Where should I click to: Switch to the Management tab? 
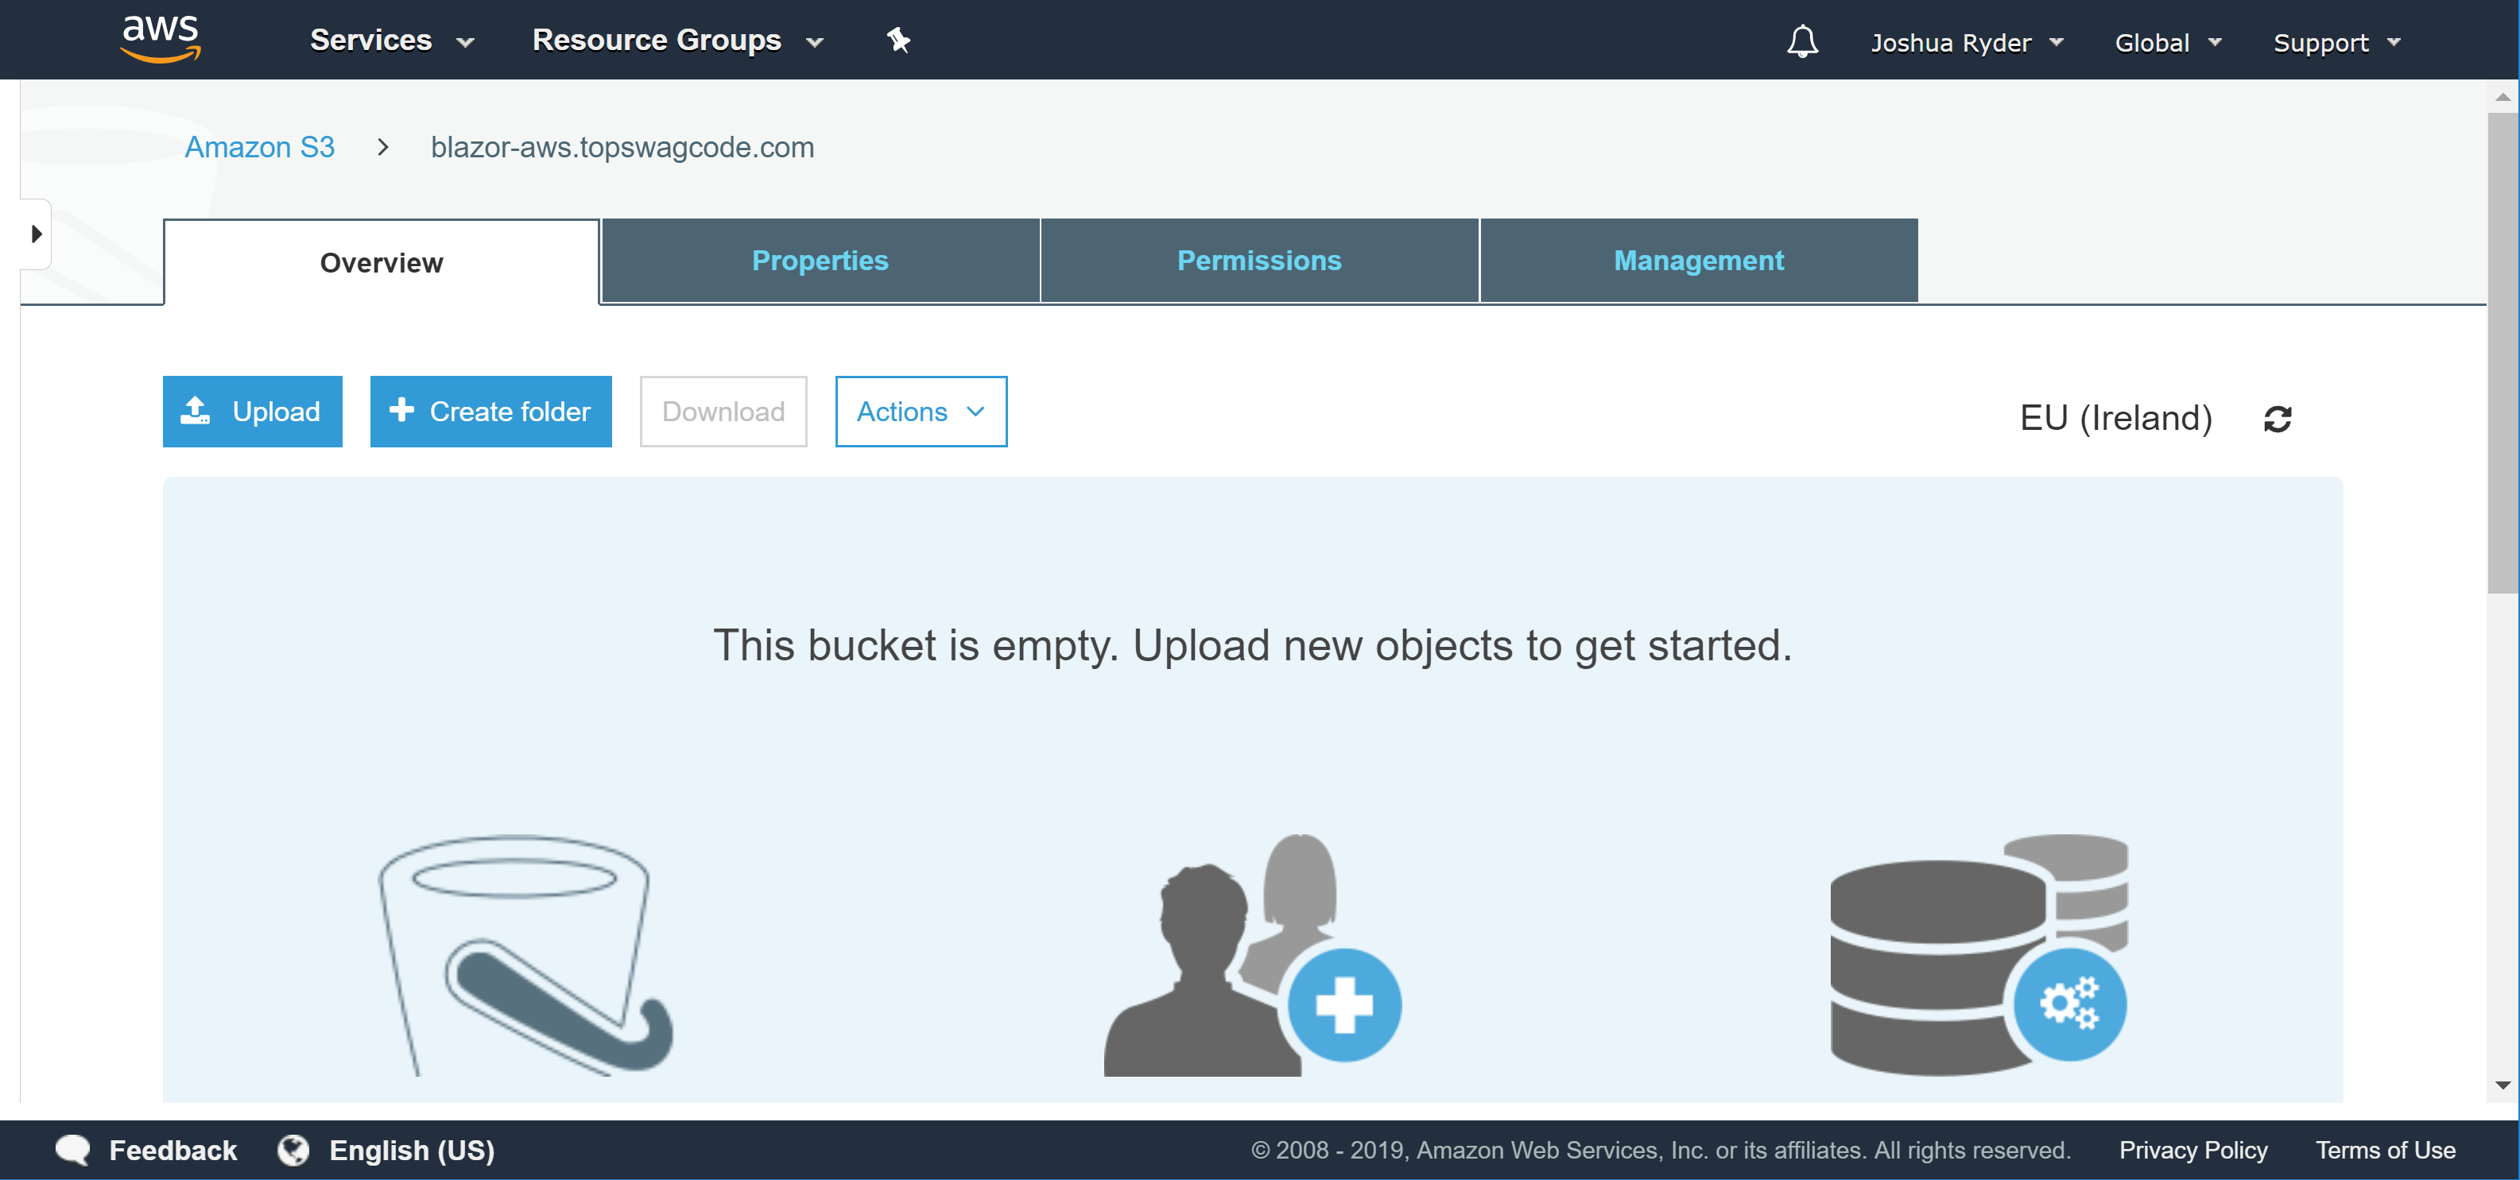tap(1698, 261)
